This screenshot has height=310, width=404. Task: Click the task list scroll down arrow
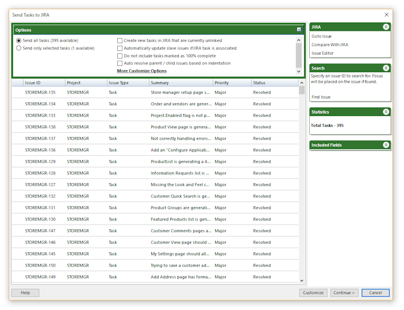click(302, 281)
